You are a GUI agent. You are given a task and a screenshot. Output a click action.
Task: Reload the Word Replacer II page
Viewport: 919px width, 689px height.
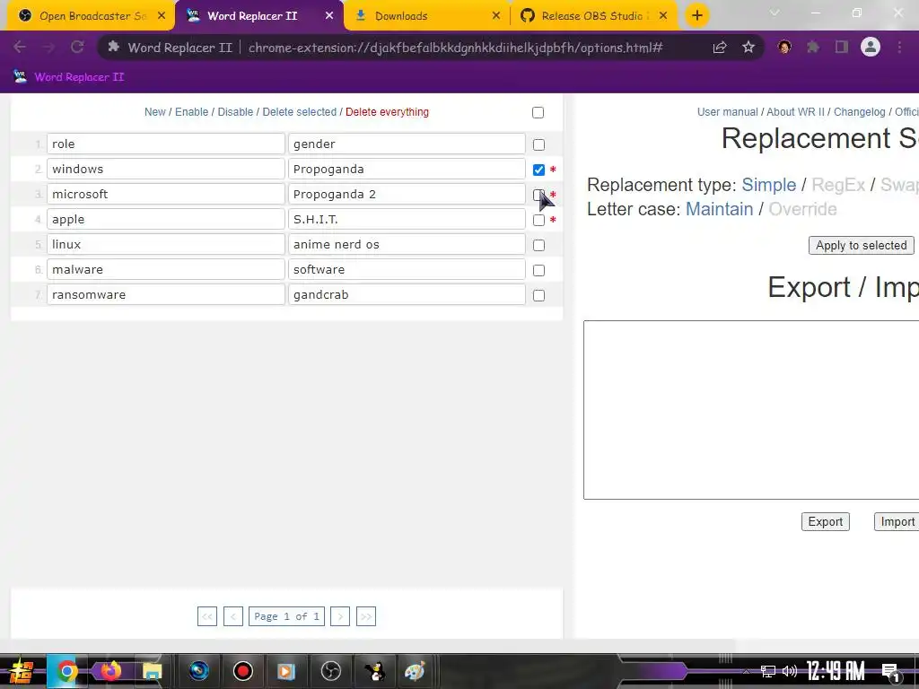click(x=77, y=48)
